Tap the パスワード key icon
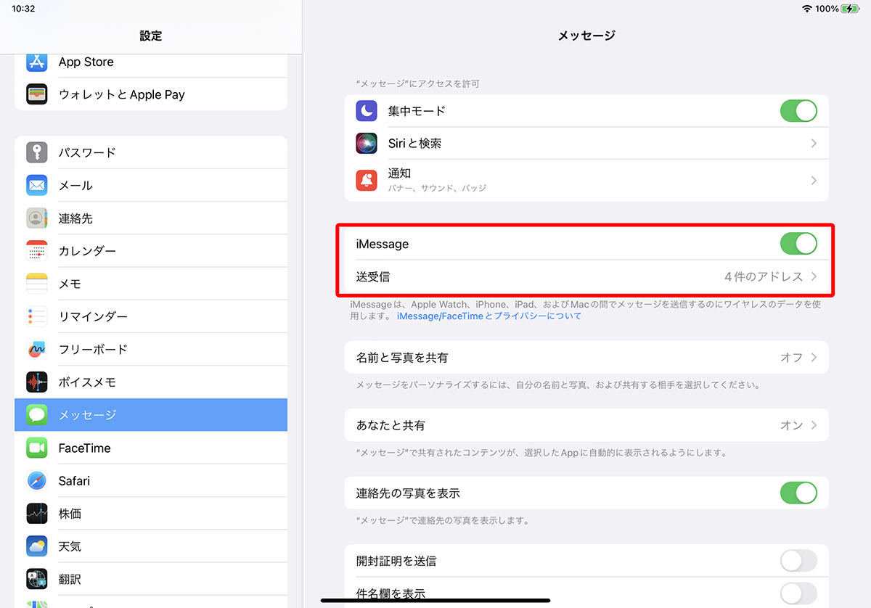Image resolution: width=871 pixels, height=608 pixels. pos(37,152)
